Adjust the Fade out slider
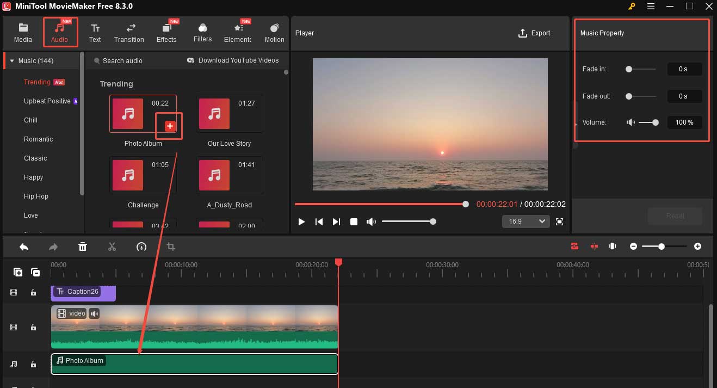 tap(641, 96)
